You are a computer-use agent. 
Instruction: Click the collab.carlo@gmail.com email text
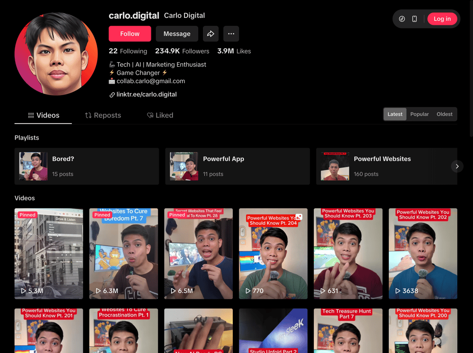151,81
